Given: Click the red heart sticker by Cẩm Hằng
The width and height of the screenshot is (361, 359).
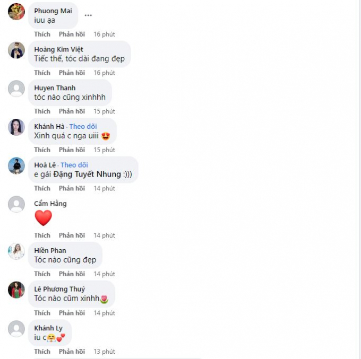Looking at the screenshot, I should click(44, 218).
